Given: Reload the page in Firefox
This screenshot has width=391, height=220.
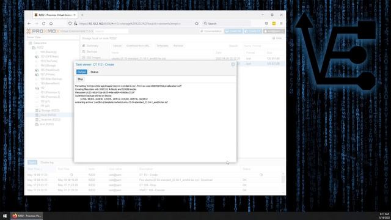Looking at the screenshot, I should (43, 23).
